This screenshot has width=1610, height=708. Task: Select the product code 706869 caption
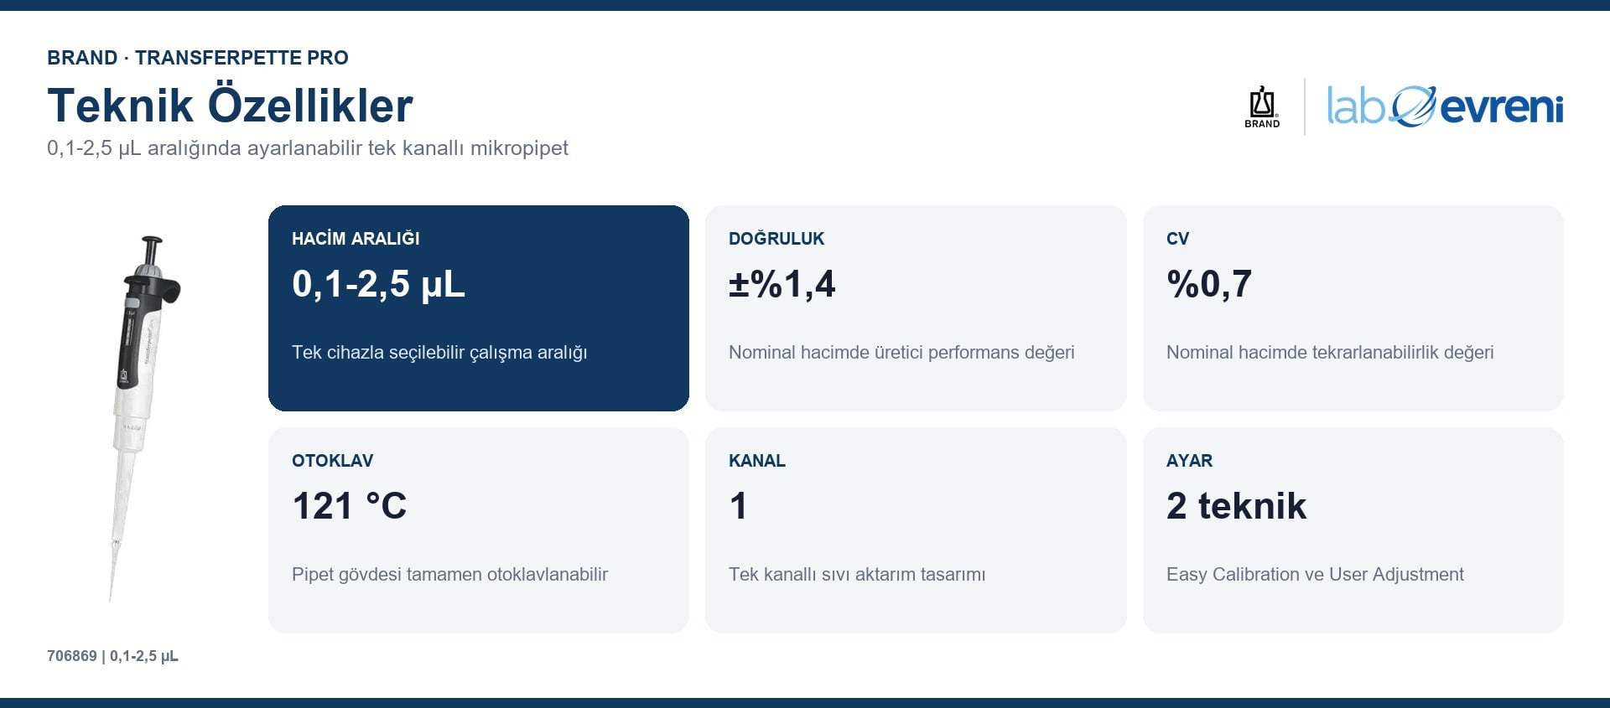pyautogui.click(x=112, y=656)
